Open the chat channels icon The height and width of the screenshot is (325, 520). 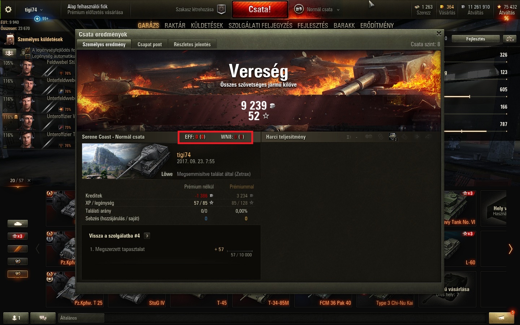43,318
